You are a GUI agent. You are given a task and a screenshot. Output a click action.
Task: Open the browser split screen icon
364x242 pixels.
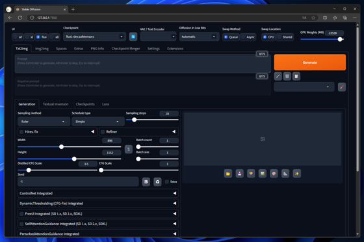325,18
